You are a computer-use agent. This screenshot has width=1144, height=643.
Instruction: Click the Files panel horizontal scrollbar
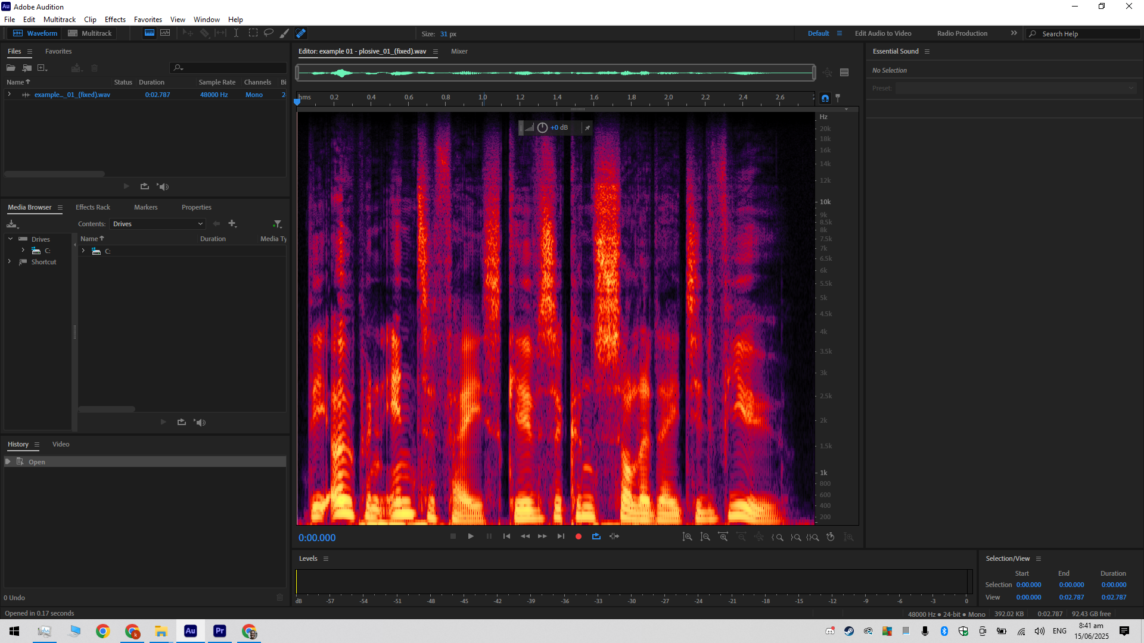click(x=54, y=174)
